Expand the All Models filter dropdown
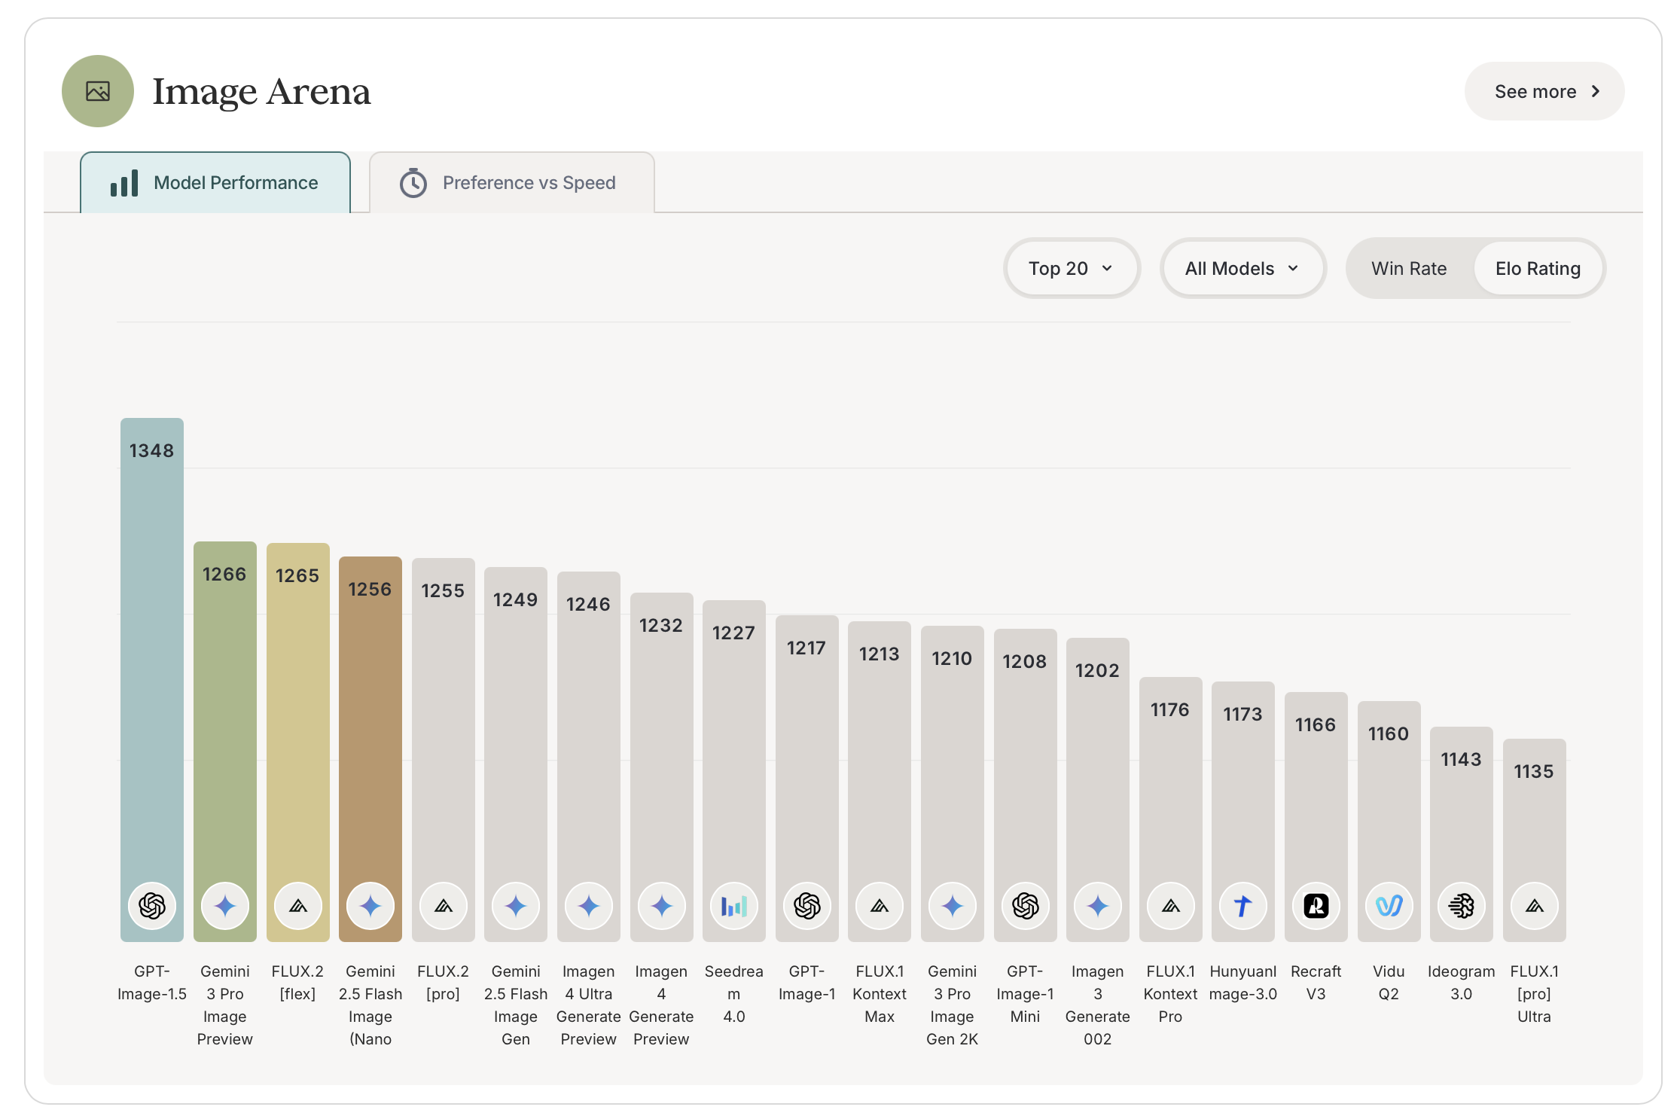 (x=1242, y=269)
